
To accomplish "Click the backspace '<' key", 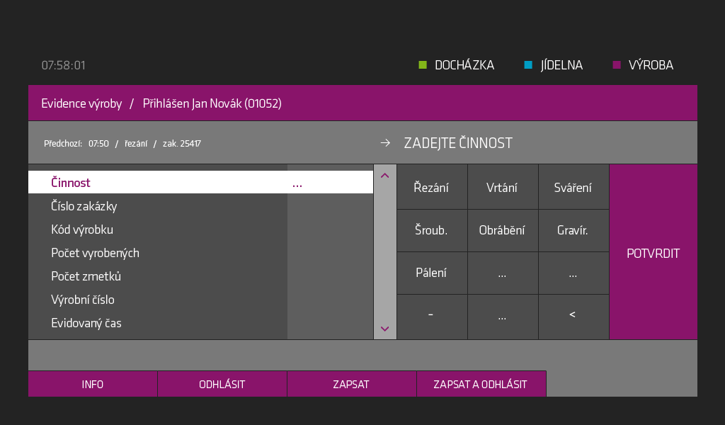I will click(573, 317).
